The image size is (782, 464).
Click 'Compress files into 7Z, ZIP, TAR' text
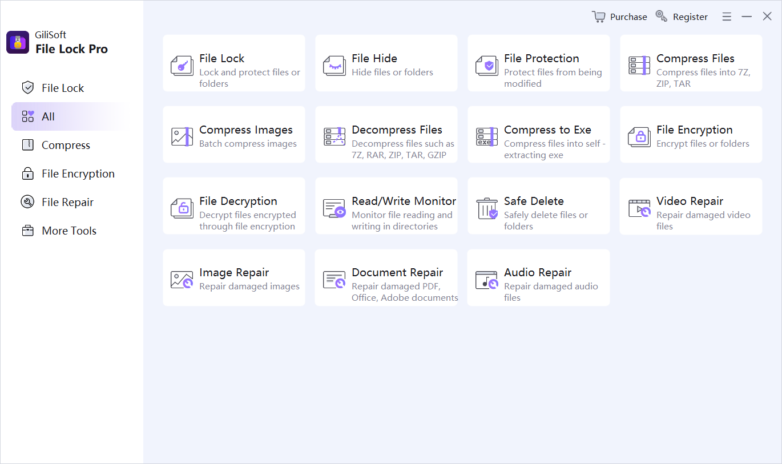pos(703,78)
